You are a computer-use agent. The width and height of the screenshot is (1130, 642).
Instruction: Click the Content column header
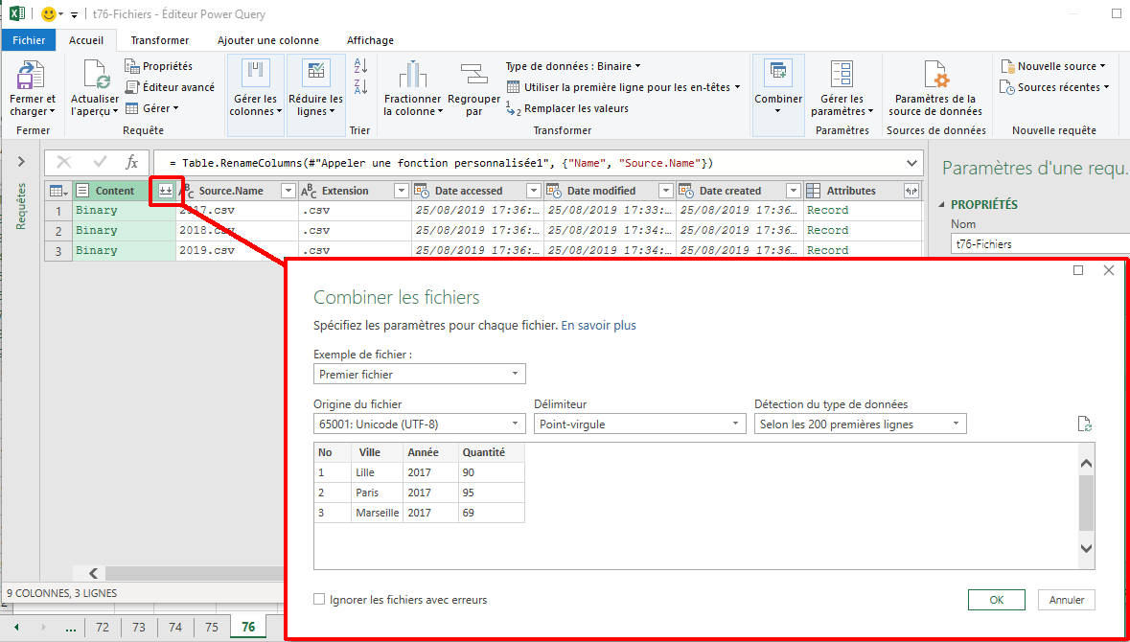click(115, 191)
